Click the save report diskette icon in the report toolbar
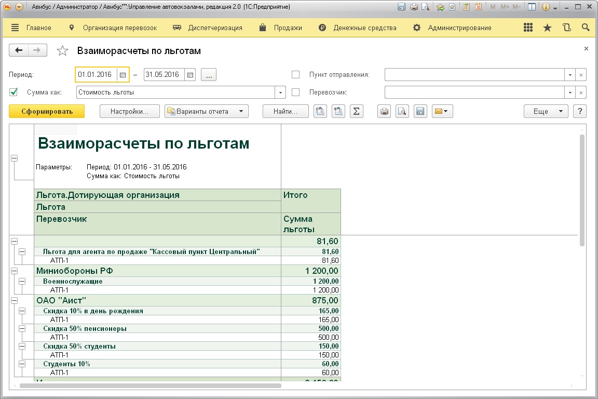Image resolution: width=598 pixels, height=399 pixels. coord(420,111)
